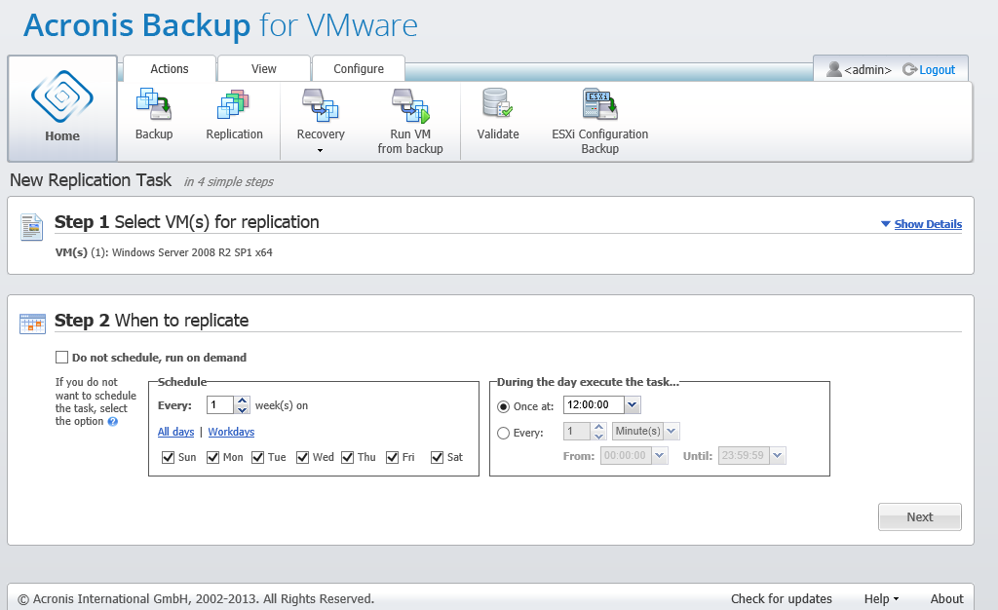Click the Acronis International GmbH copyright text

196,599
